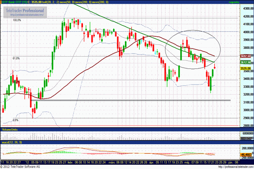
Task: Click the 'Volume Units' panel header
Action: tap(10, 130)
